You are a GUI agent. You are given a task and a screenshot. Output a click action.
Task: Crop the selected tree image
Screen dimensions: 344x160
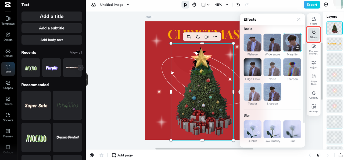[189, 37]
